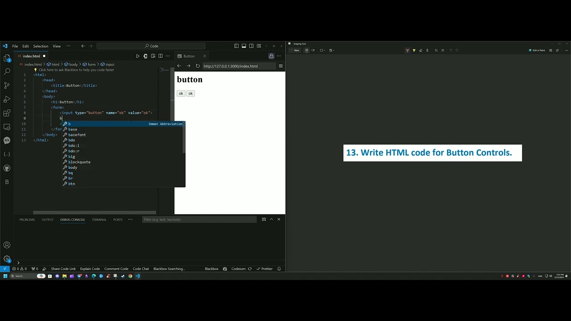Maximize the bottom panel with chevron

pyautogui.click(x=271, y=219)
